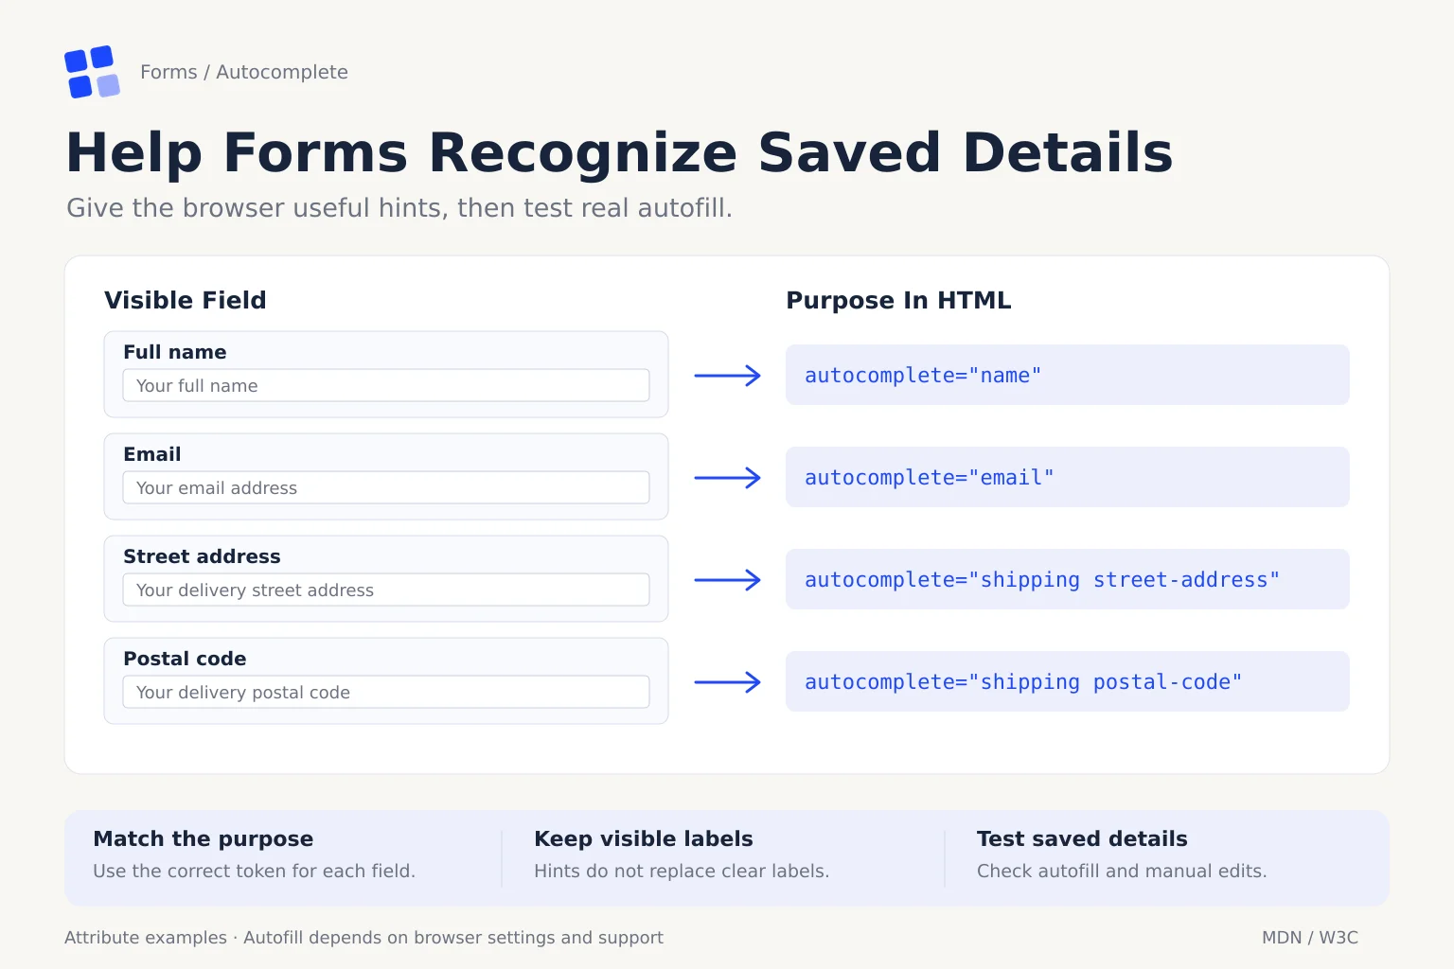This screenshot has width=1454, height=969.
Task: Click the subtitle about browser hints
Action: coord(399,208)
